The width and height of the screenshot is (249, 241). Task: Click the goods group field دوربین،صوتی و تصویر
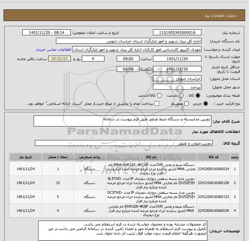point(124,143)
